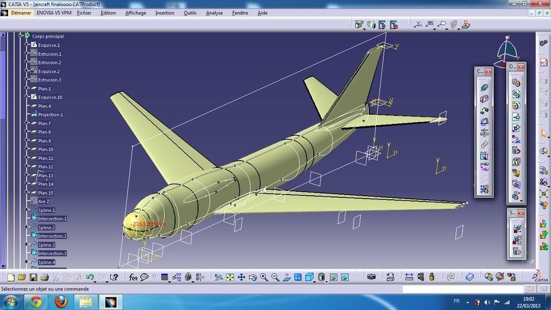Screen dimensions: 551x310
Task: Click the Démarrer button
Action: point(21,13)
